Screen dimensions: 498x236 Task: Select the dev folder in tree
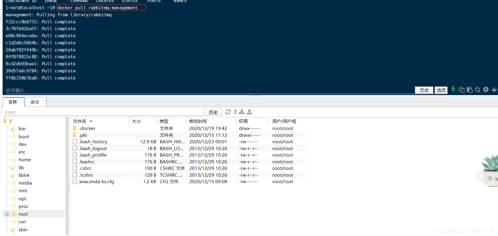click(x=22, y=144)
